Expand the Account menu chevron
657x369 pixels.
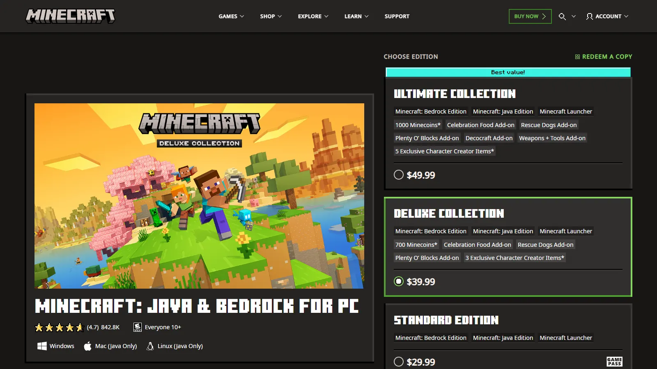click(x=626, y=16)
